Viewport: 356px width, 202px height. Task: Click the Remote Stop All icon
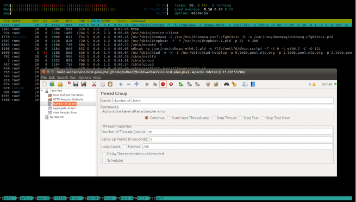click(189, 84)
